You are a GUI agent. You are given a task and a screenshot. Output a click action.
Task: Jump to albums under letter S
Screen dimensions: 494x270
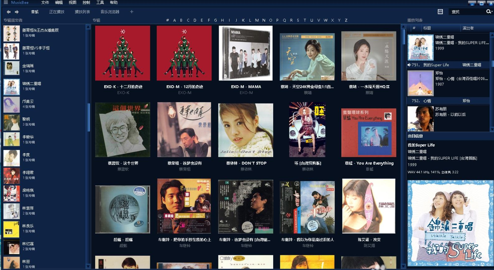[x=298, y=20]
